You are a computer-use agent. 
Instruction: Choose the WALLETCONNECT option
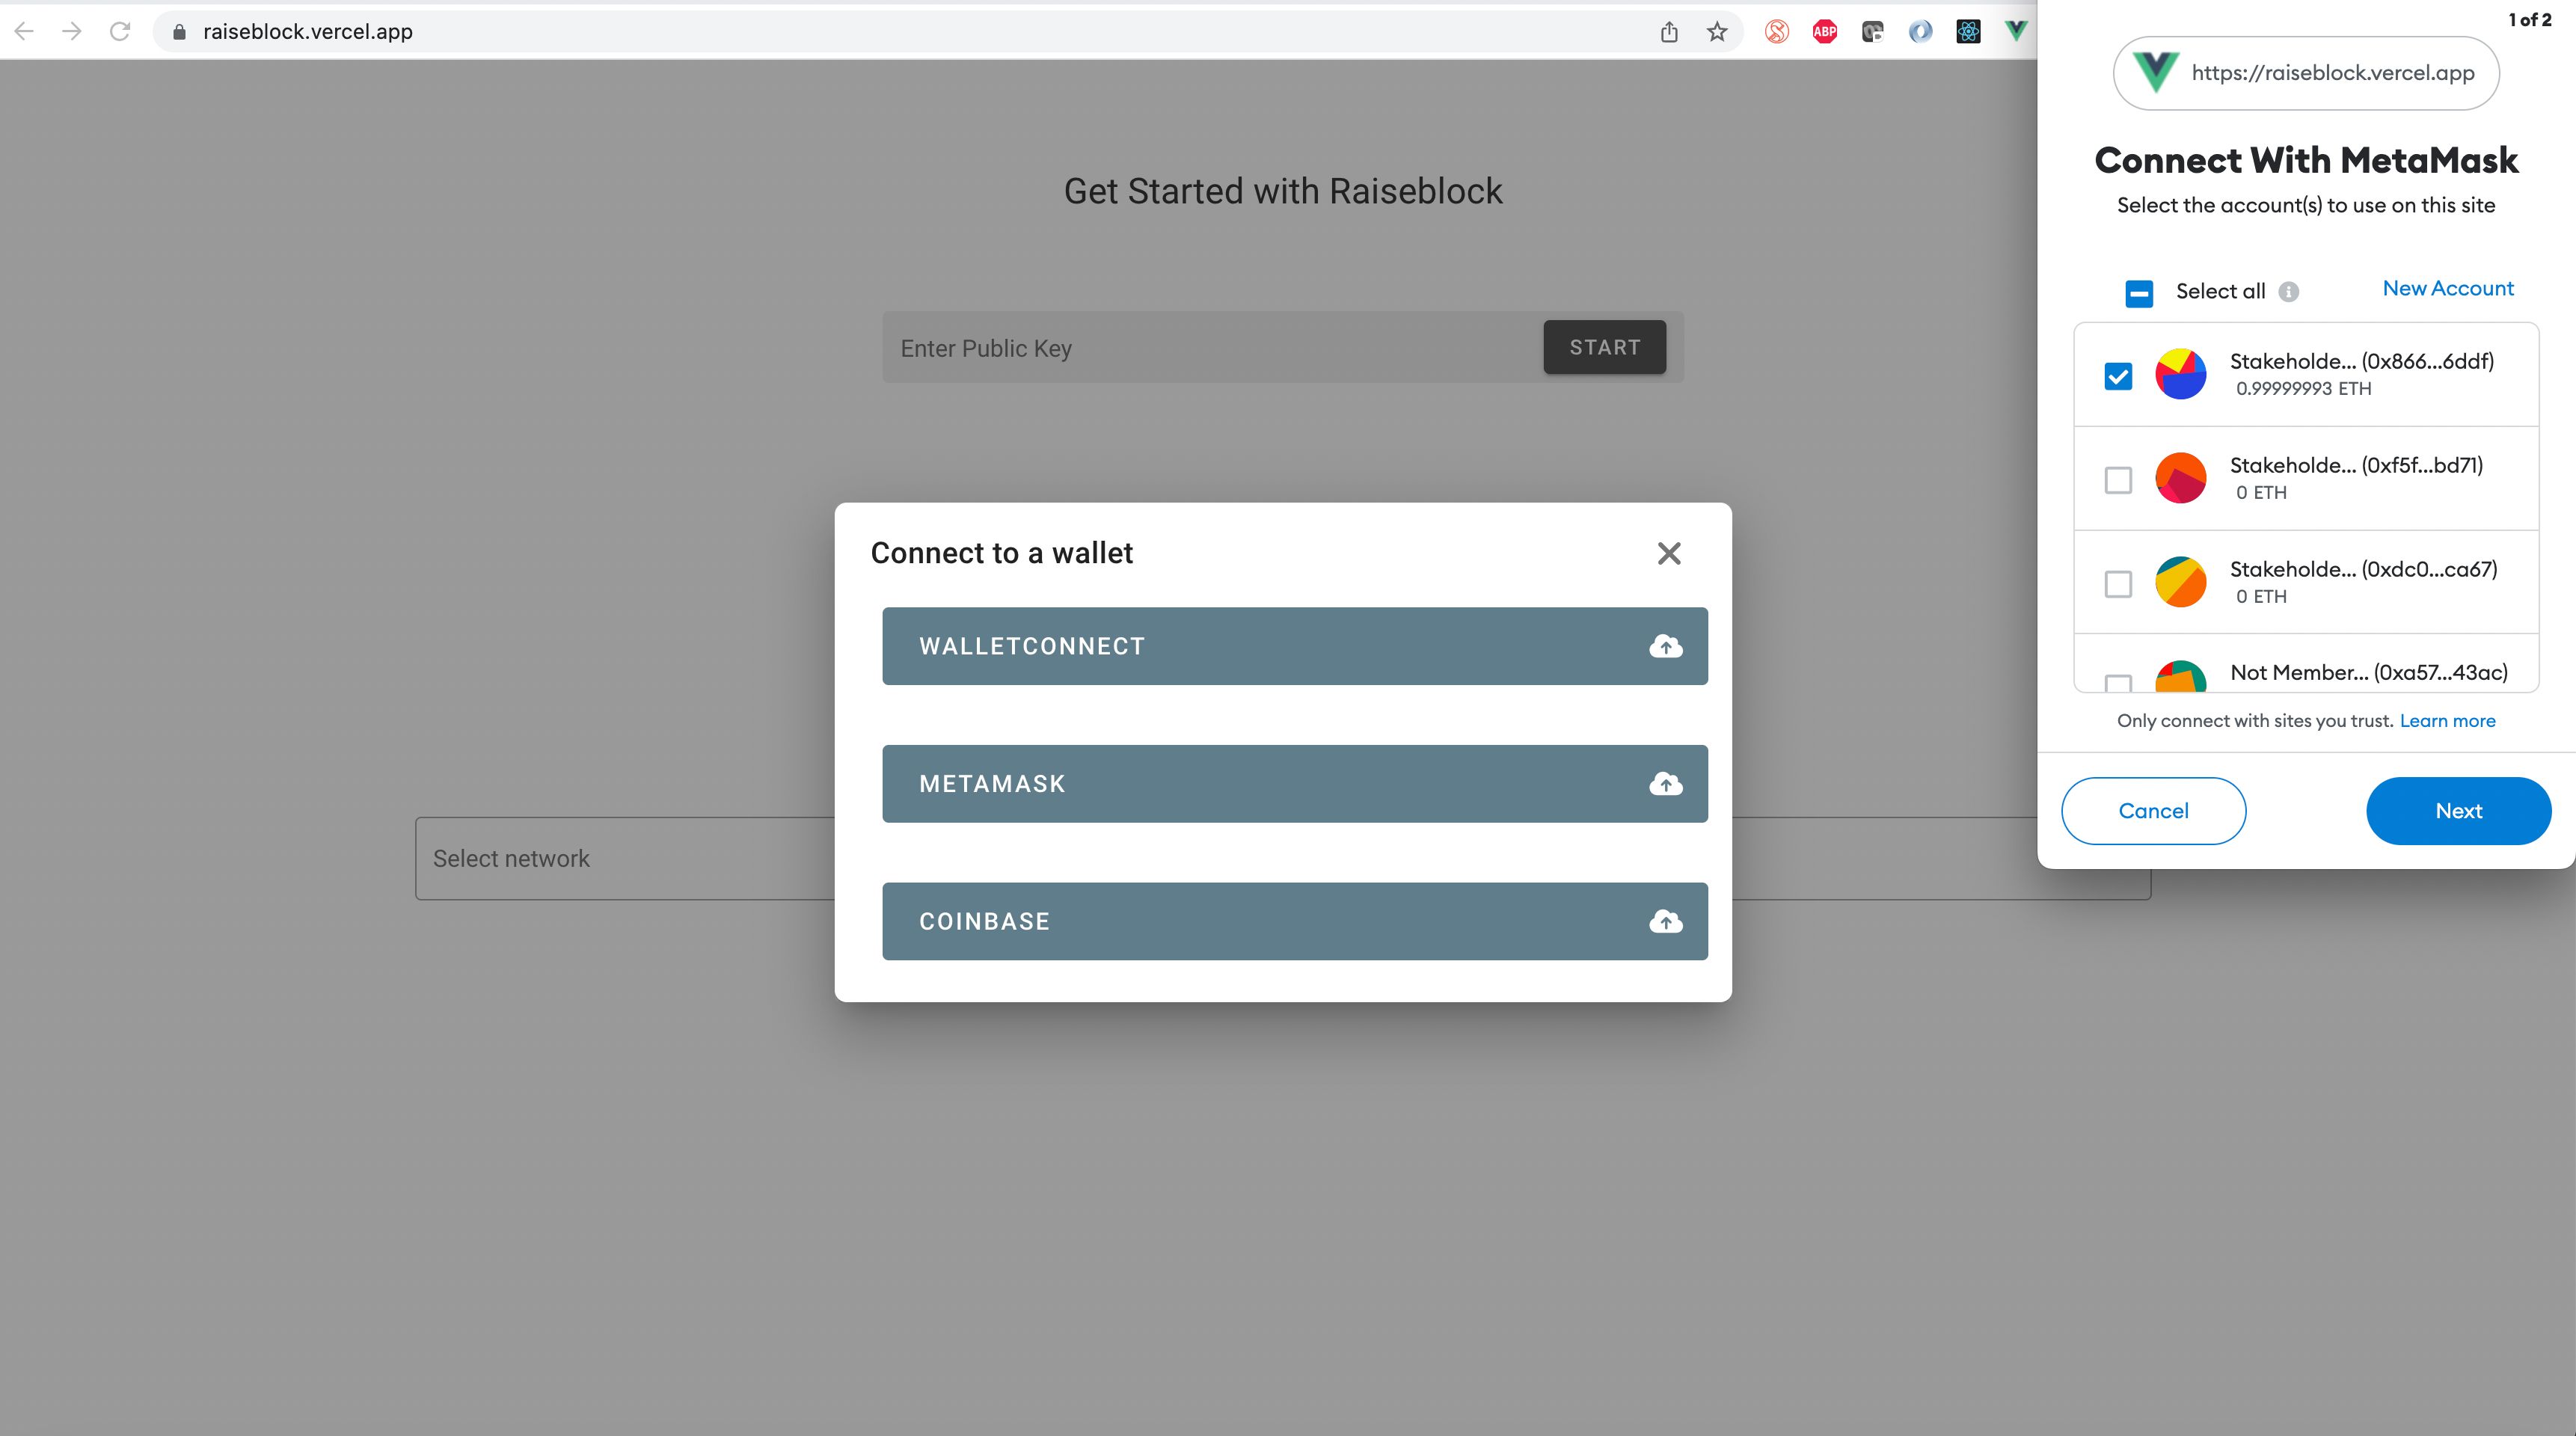(x=1295, y=646)
